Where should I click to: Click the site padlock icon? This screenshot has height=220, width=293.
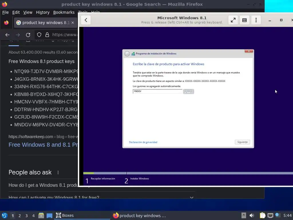click(x=47, y=35)
